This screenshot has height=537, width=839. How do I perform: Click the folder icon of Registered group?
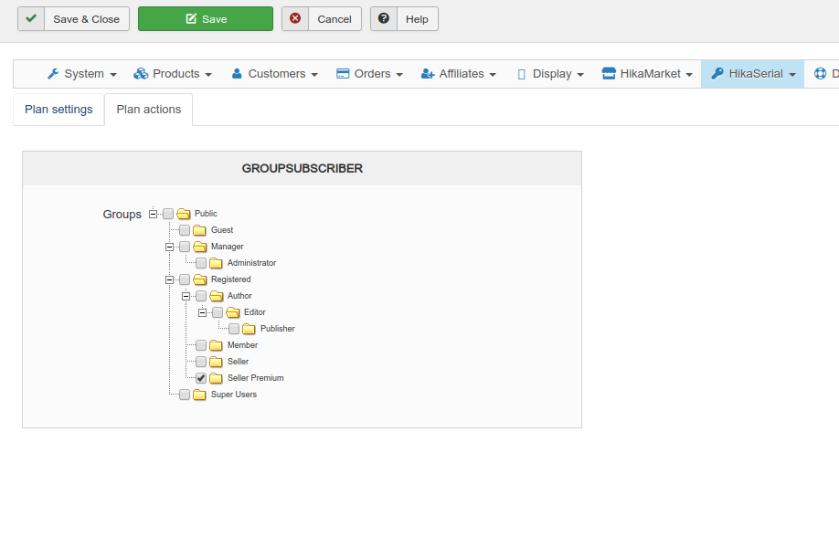point(199,279)
